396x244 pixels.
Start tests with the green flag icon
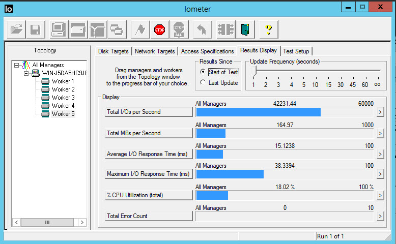coord(140,29)
